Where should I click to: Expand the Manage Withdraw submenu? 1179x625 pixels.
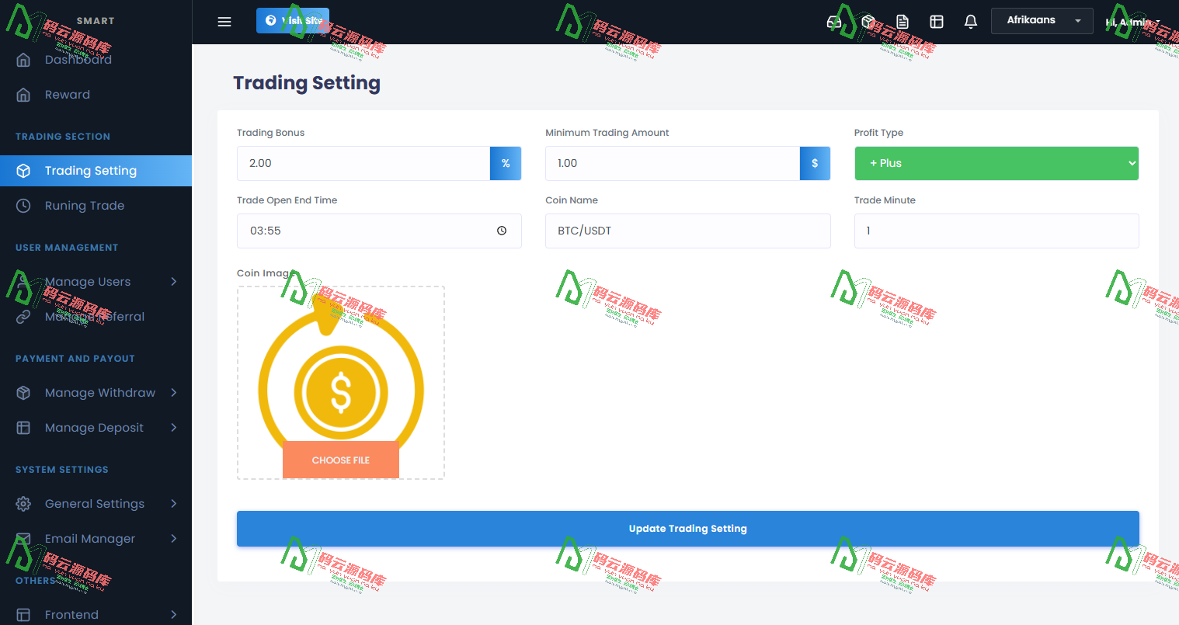pyautogui.click(x=174, y=393)
